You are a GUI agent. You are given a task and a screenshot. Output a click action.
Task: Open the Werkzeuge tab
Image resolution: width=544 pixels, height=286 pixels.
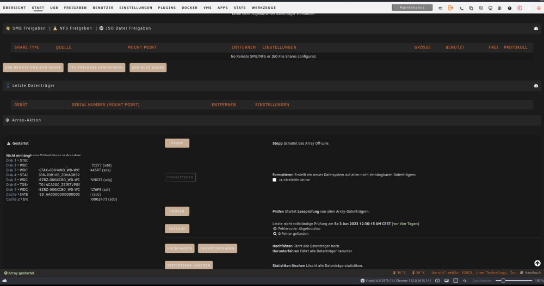264,8
